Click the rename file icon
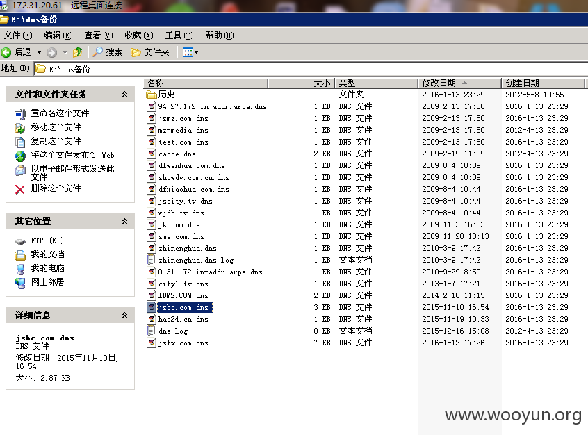 (20, 115)
